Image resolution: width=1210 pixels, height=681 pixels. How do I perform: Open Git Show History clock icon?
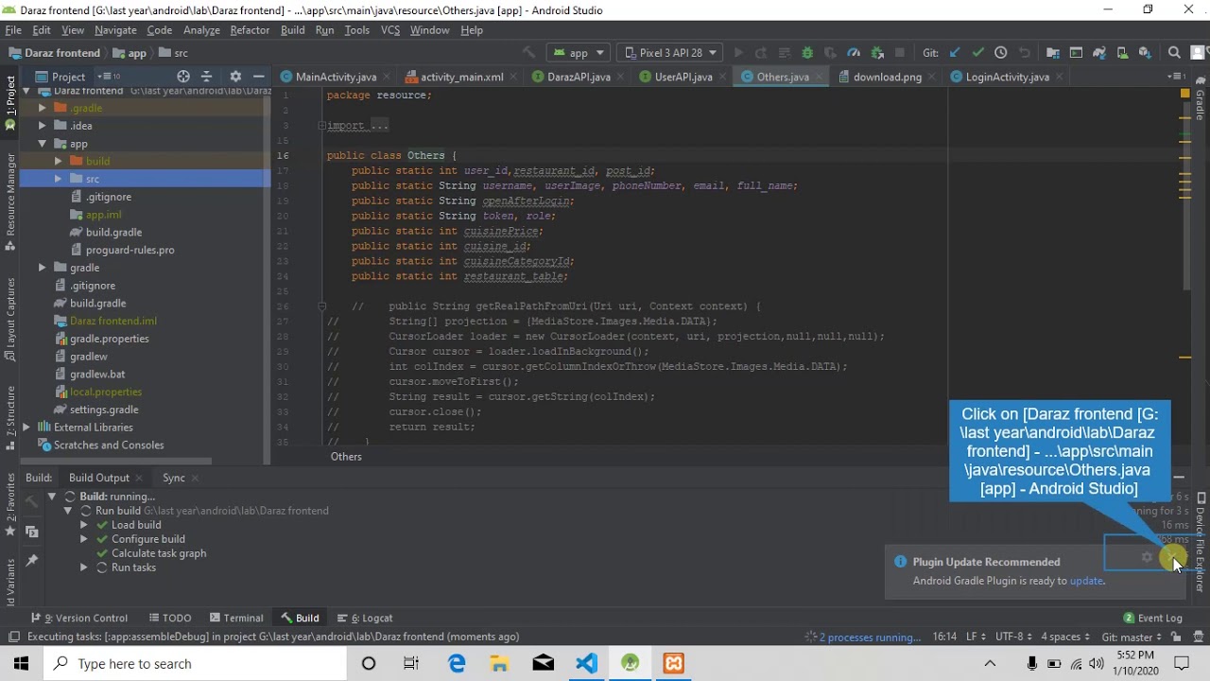[x=1001, y=53]
